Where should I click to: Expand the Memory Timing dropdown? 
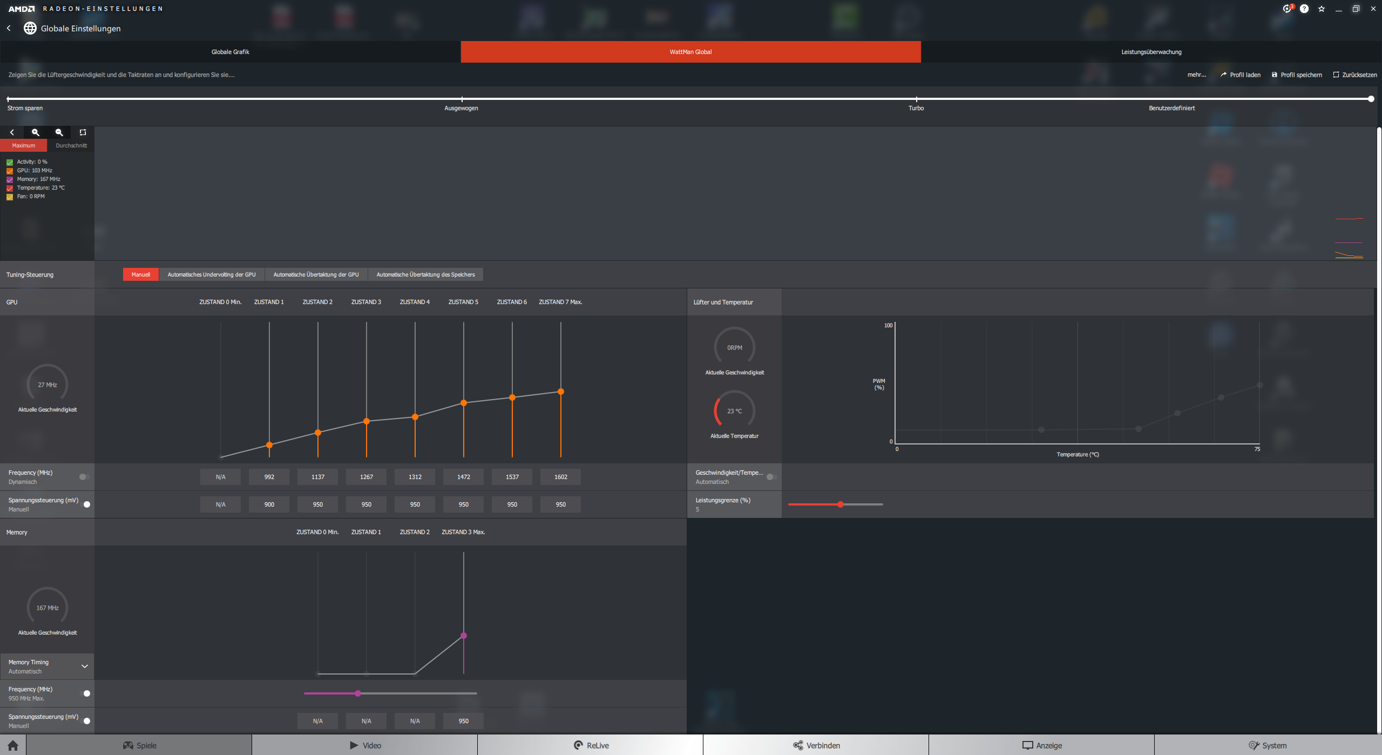point(84,666)
